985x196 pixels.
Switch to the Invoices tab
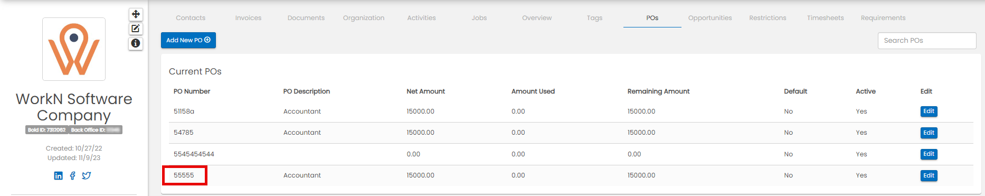(x=248, y=18)
